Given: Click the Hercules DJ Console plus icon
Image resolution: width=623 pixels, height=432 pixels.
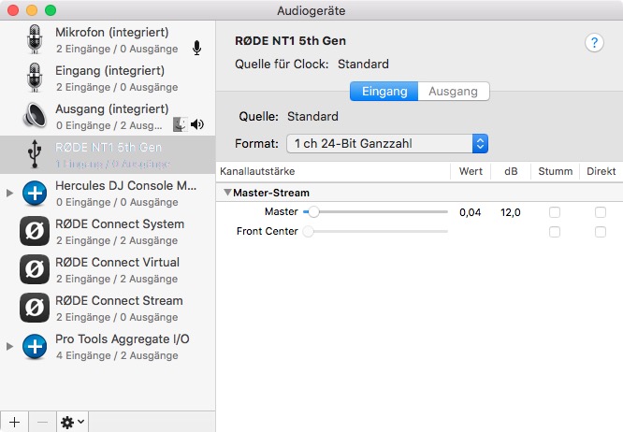Looking at the screenshot, I should tap(35, 193).
